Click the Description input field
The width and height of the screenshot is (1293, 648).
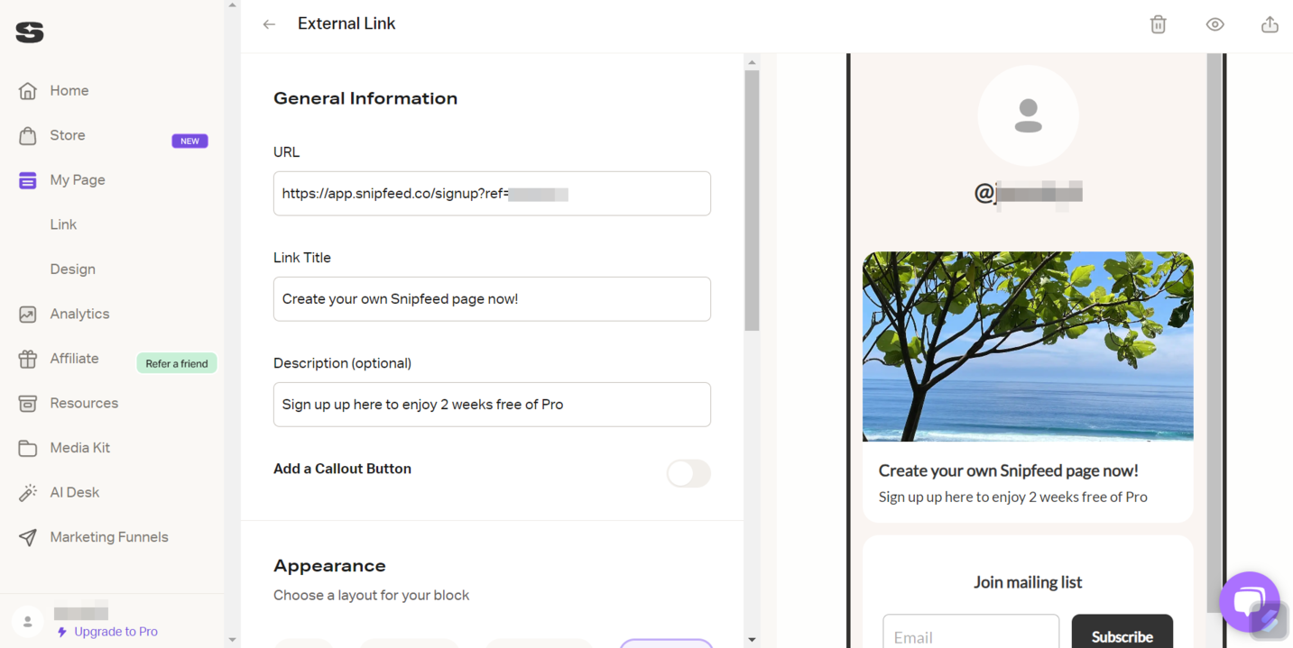(x=492, y=405)
